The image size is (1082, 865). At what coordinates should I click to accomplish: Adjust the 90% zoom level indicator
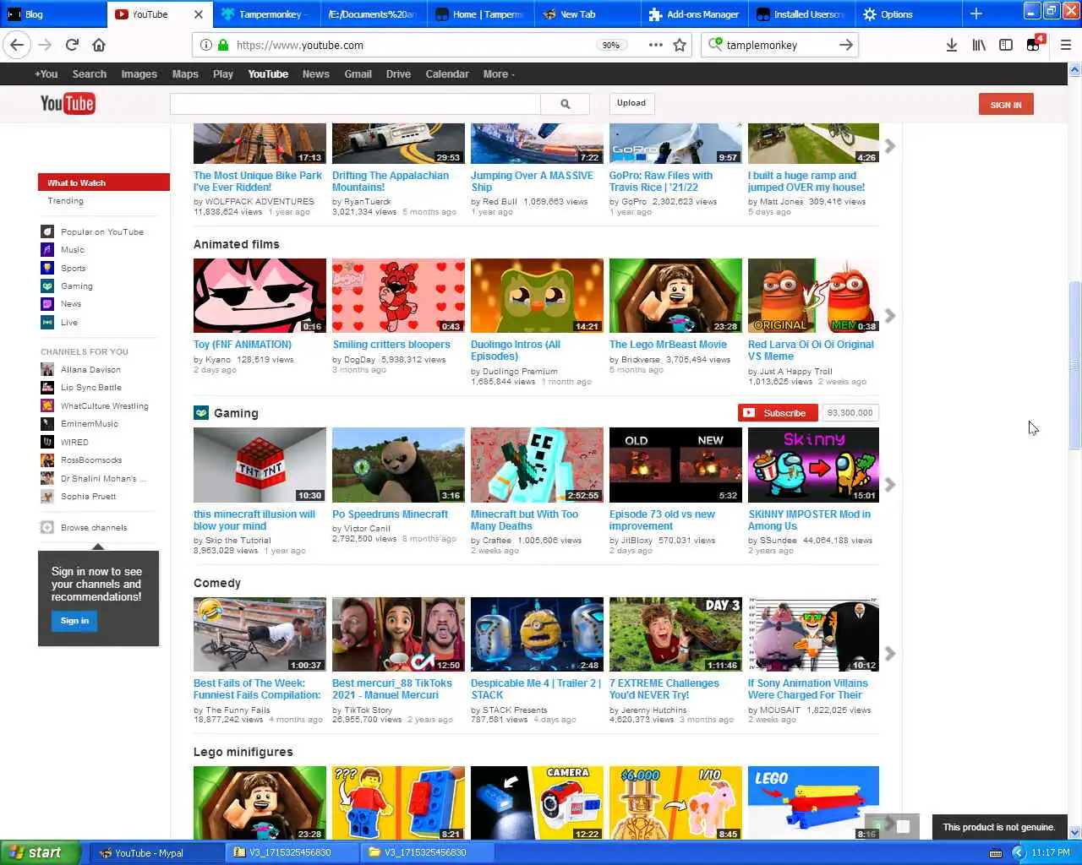pos(610,45)
